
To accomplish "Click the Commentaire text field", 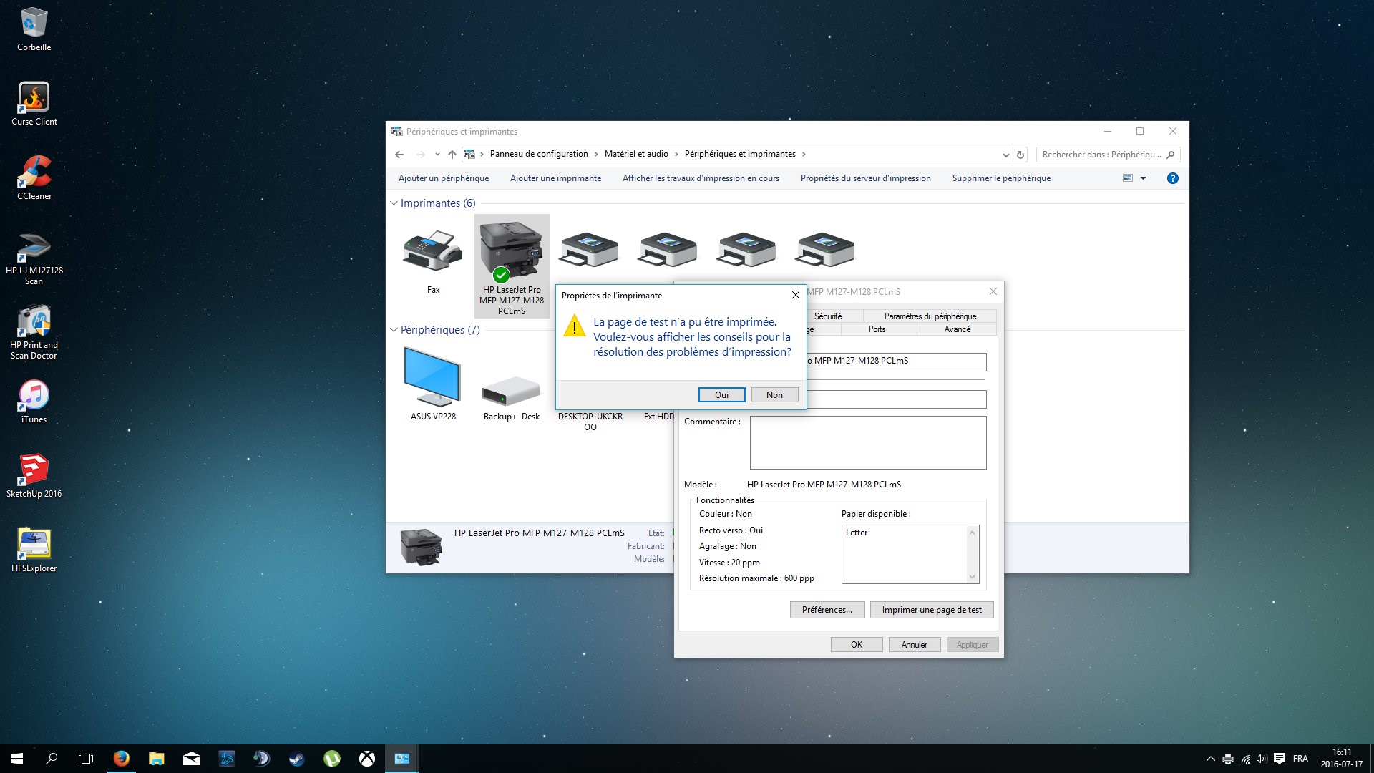I will (x=867, y=442).
